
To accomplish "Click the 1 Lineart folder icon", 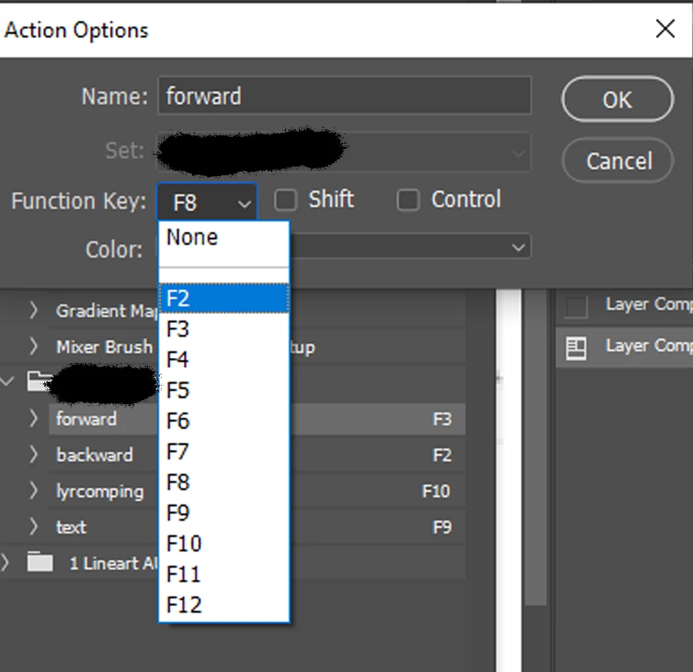I will [40, 562].
